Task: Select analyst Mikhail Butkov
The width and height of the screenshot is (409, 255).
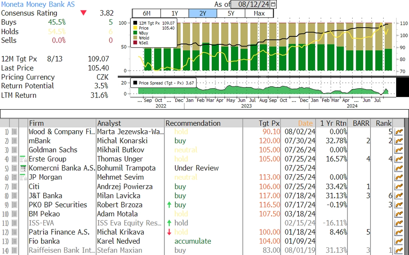Action: tap(121, 150)
